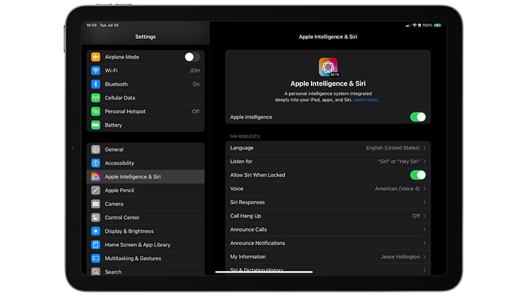The image size is (528, 297).
Task: Tap the Apple Pencil icon
Action: tap(96, 190)
